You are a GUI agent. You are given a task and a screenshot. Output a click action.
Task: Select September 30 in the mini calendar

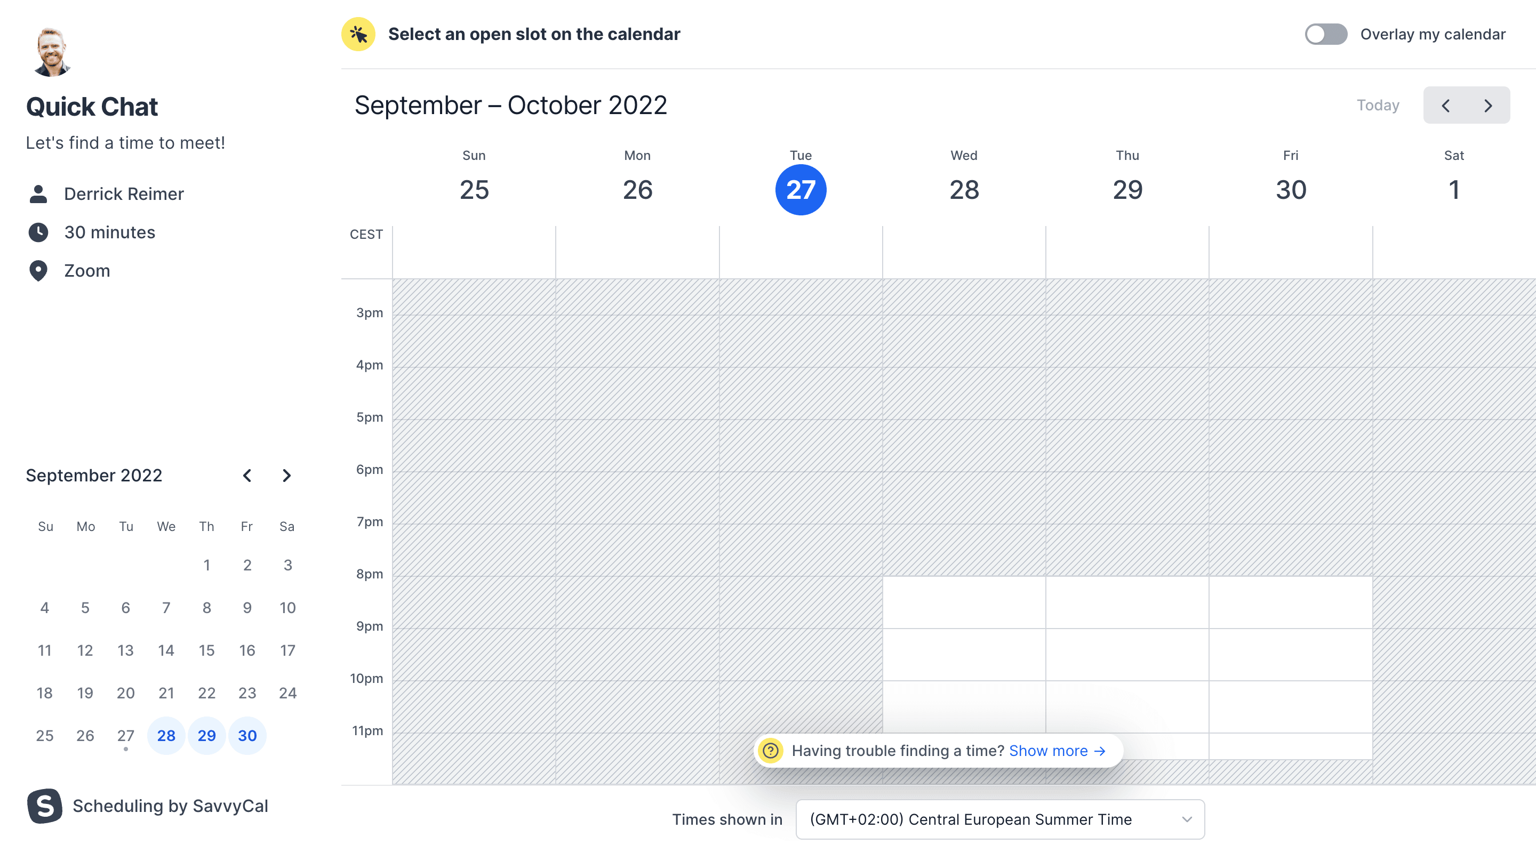(247, 736)
